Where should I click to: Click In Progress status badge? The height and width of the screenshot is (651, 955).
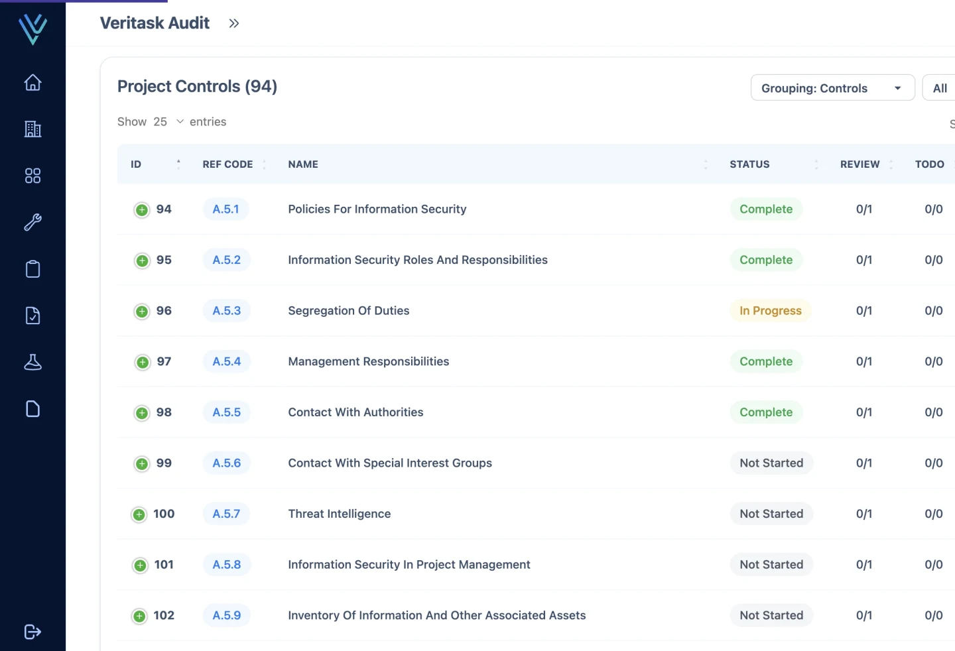point(771,311)
